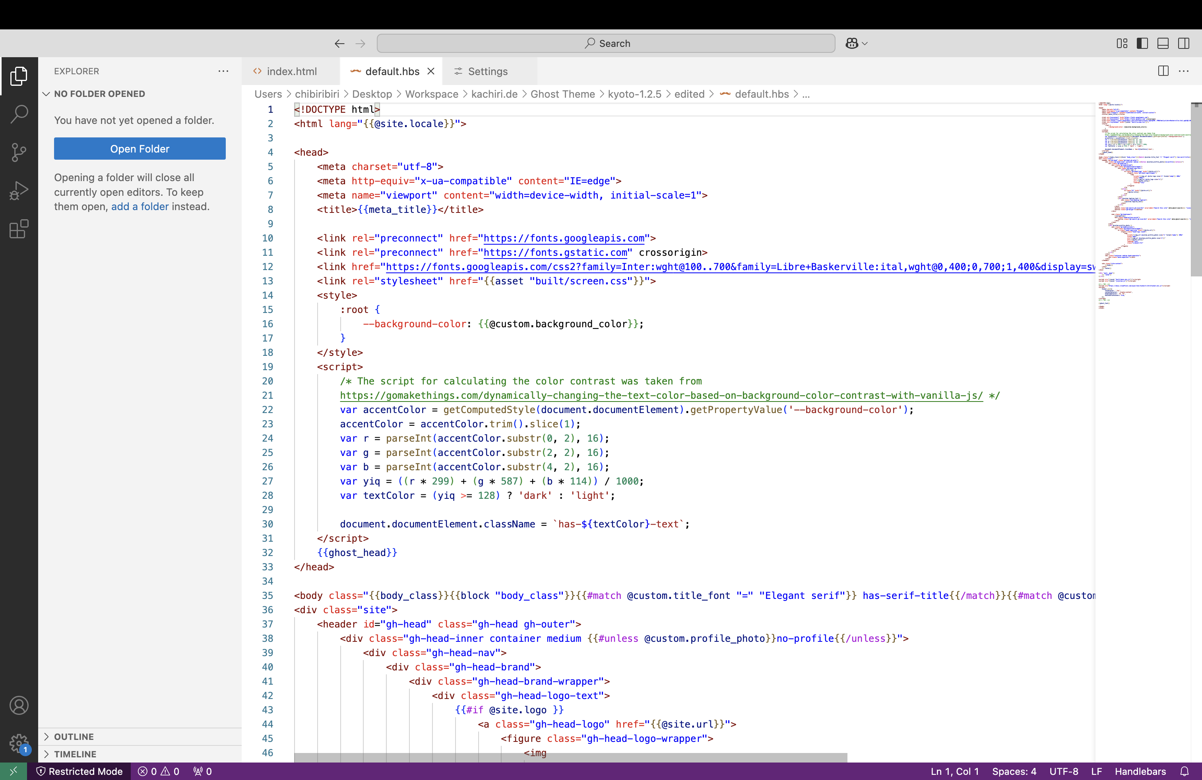Click the default.hbs tab to focus it
Viewport: 1202px width, 780px height.
point(392,71)
